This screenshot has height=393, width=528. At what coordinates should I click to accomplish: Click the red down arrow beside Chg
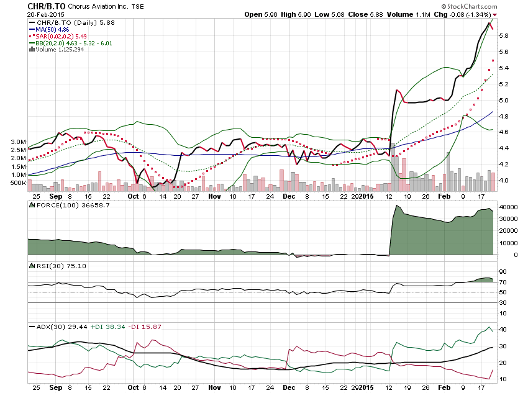coord(494,15)
